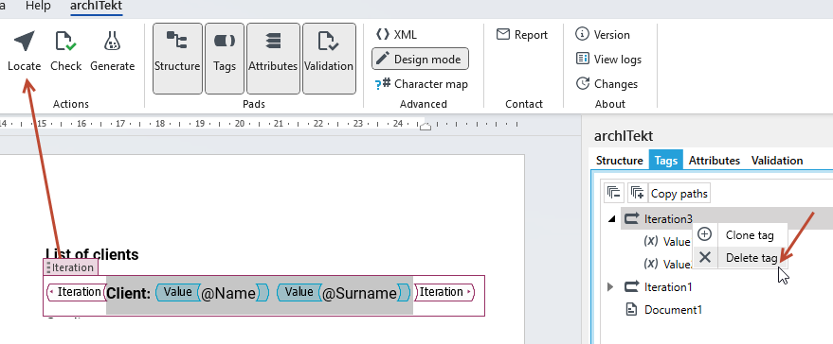Select the archITekt ribbon tab

(96, 7)
